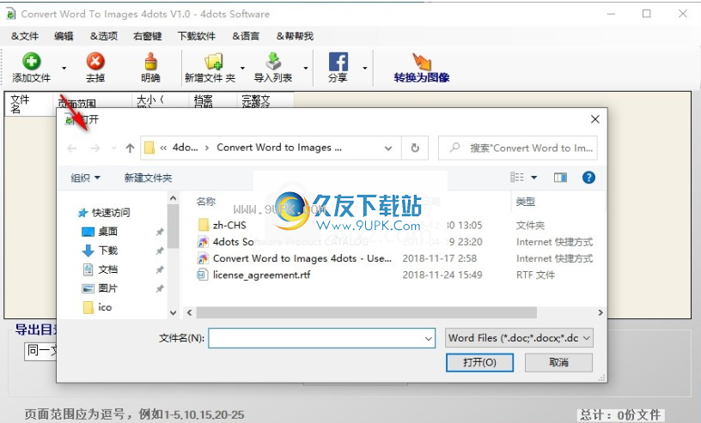Select the zh-CHS folder
The width and height of the screenshot is (701, 423).
222,225
